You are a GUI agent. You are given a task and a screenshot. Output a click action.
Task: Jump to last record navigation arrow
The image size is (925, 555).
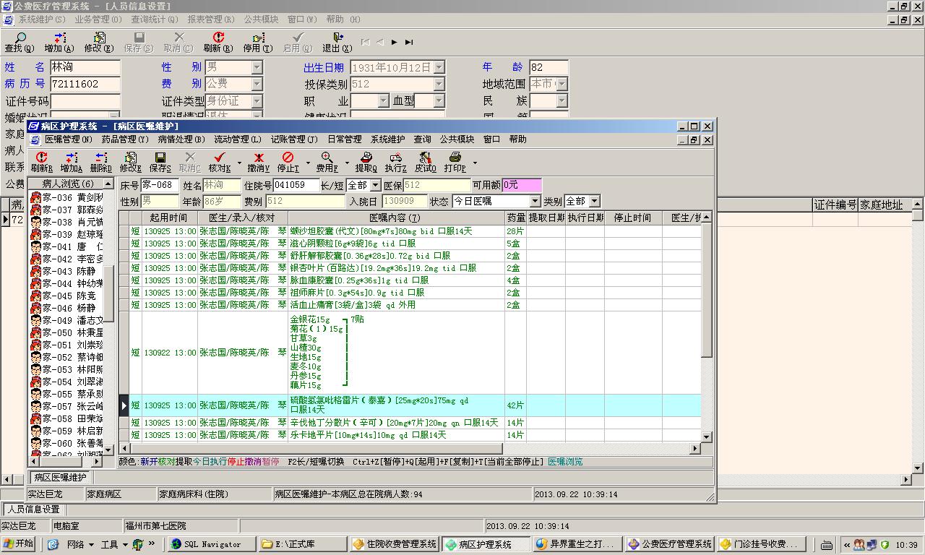tap(409, 43)
